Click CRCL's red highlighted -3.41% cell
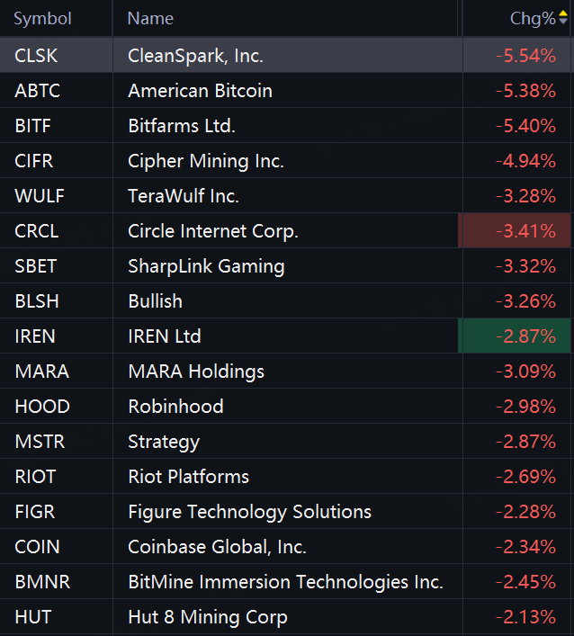The height and width of the screenshot is (636, 574). point(516,231)
